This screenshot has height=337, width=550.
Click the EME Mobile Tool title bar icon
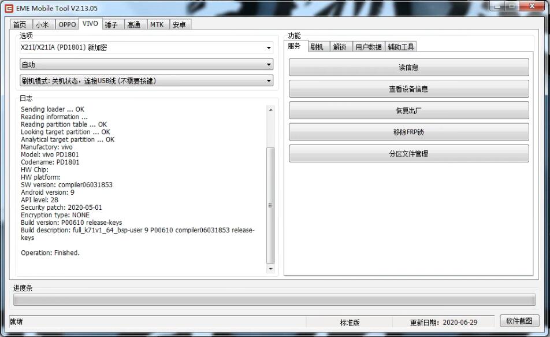pyautogui.click(x=9, y=8)
